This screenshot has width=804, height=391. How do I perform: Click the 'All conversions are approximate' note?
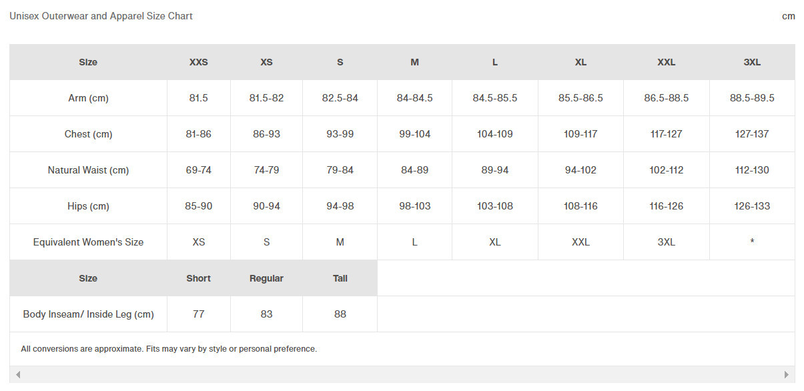169,349
